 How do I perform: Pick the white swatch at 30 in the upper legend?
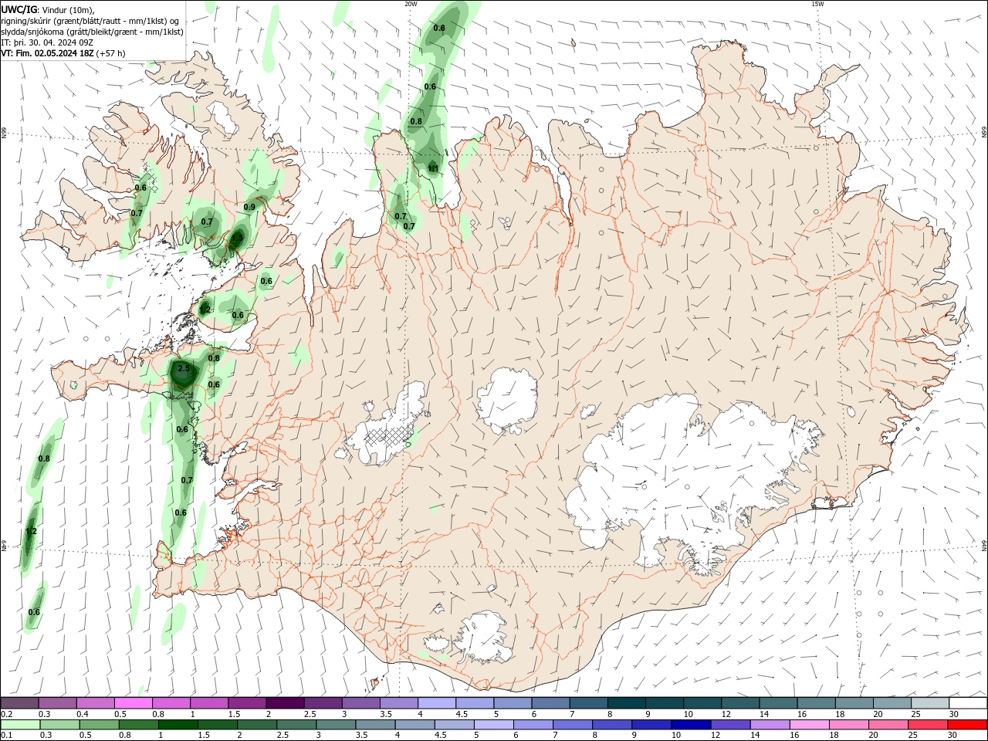(967, 703)
